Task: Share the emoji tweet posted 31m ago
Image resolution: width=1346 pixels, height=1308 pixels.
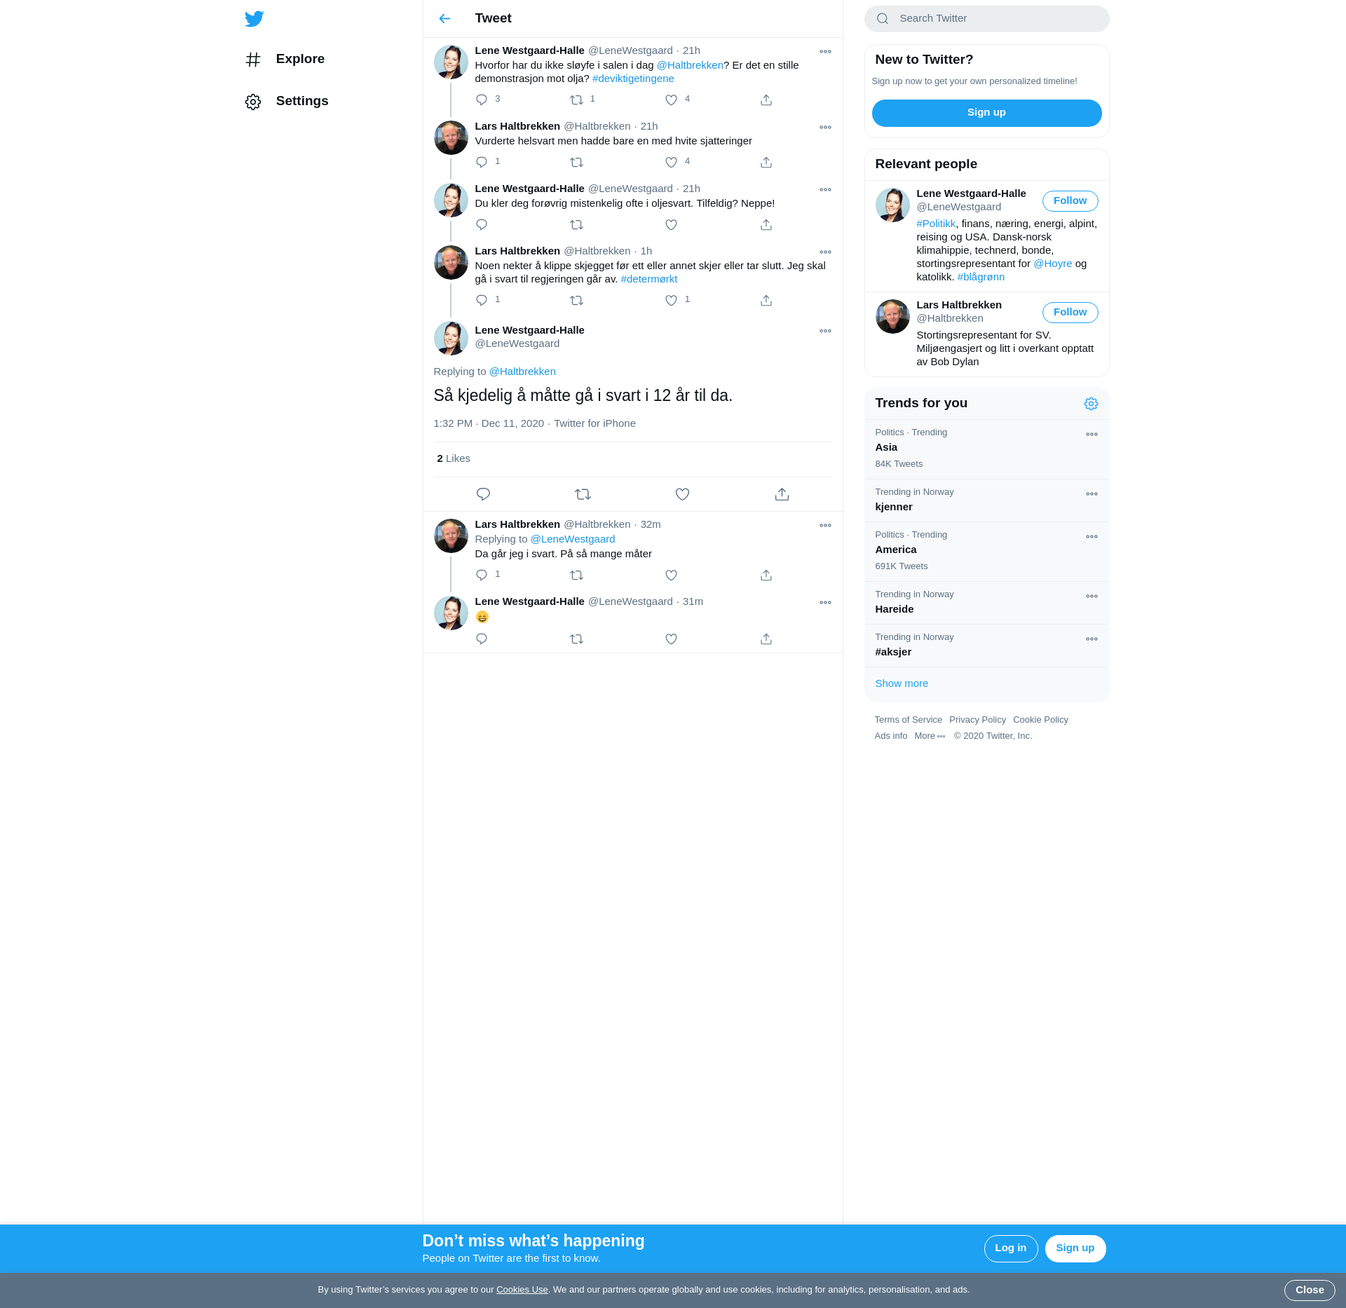Action: pos(766,639)
